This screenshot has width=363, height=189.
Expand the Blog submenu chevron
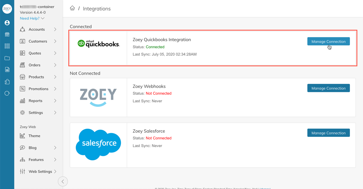click(x=55, y=148)
